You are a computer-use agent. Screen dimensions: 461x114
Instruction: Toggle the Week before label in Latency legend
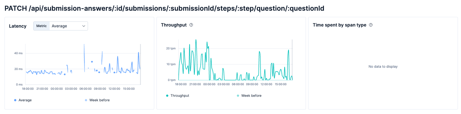[100, 100]
